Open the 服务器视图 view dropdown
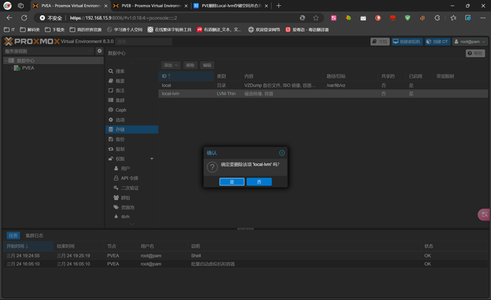 pyautogui.click(x=49, y=51)
